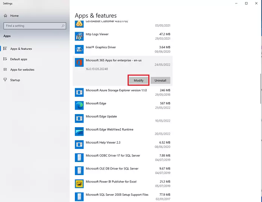Select Microsoft Edge WebView2 Runtime entry
262x202 pixels.
point(109,129)
